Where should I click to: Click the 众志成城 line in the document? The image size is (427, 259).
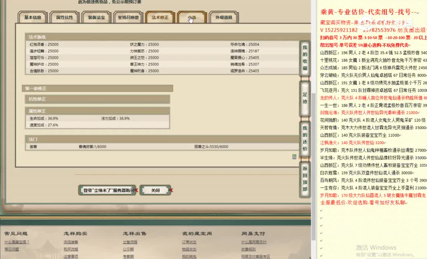pyautogui.click(x=373, y=68)
